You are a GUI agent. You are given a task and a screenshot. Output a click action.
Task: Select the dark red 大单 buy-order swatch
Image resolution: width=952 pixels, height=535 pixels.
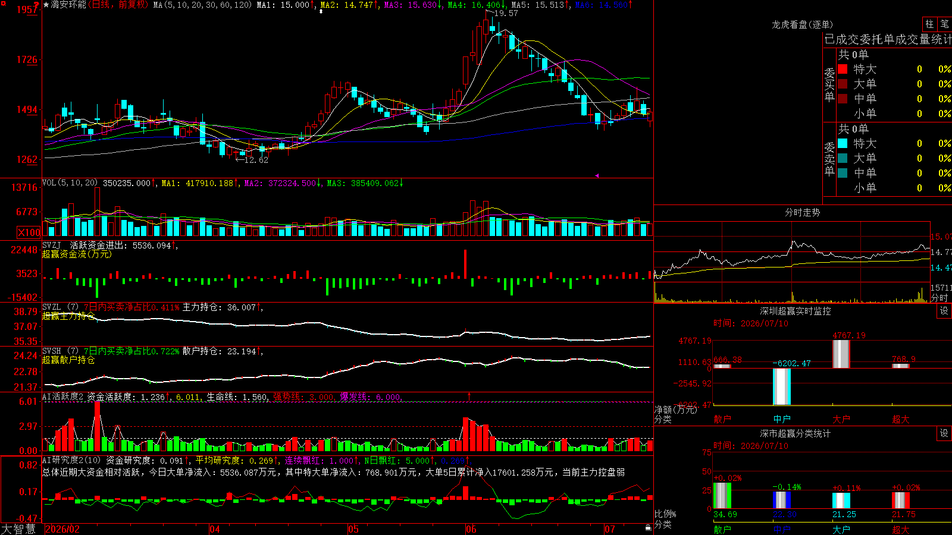click(843, 84)
